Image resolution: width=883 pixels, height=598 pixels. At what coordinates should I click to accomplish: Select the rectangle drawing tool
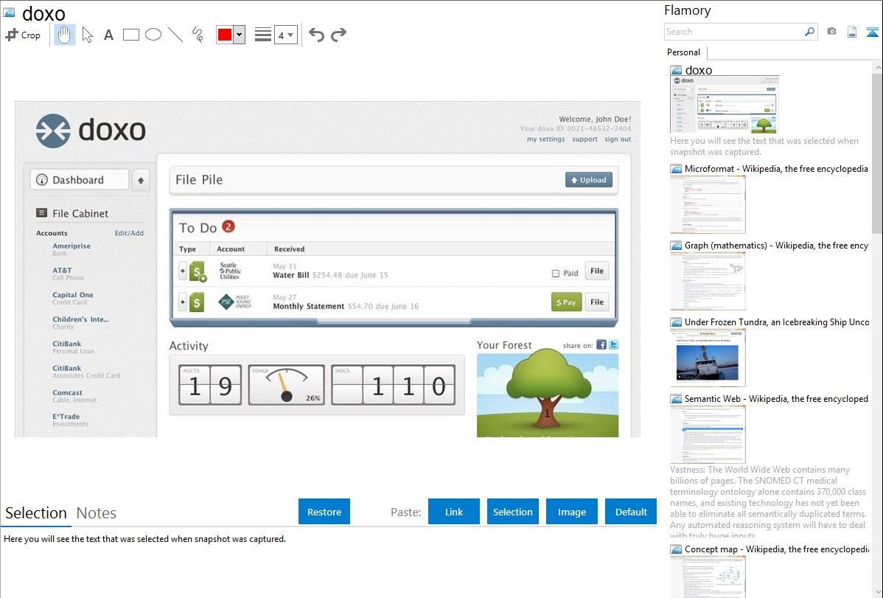(130, 35)
